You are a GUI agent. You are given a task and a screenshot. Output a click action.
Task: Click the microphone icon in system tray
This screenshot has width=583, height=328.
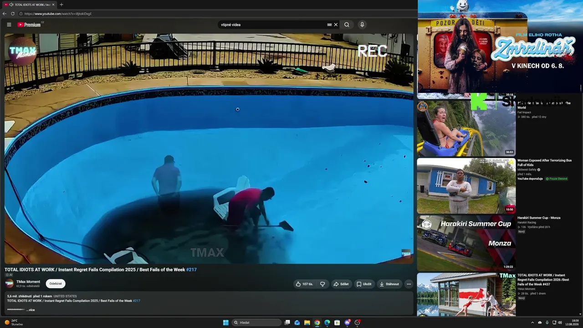(547, 323)
